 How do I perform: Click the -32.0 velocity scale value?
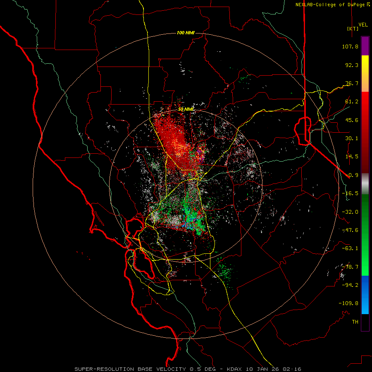point(350,212)
